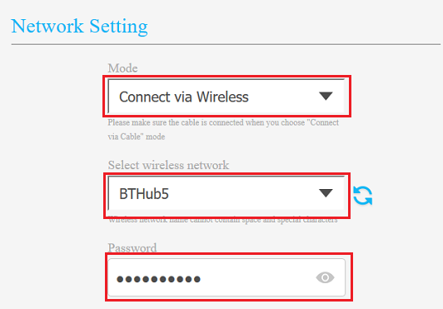The height and width of the screenshot is (309, 443).
Task: Click the Select wireless network label
Action: (168, 165)
